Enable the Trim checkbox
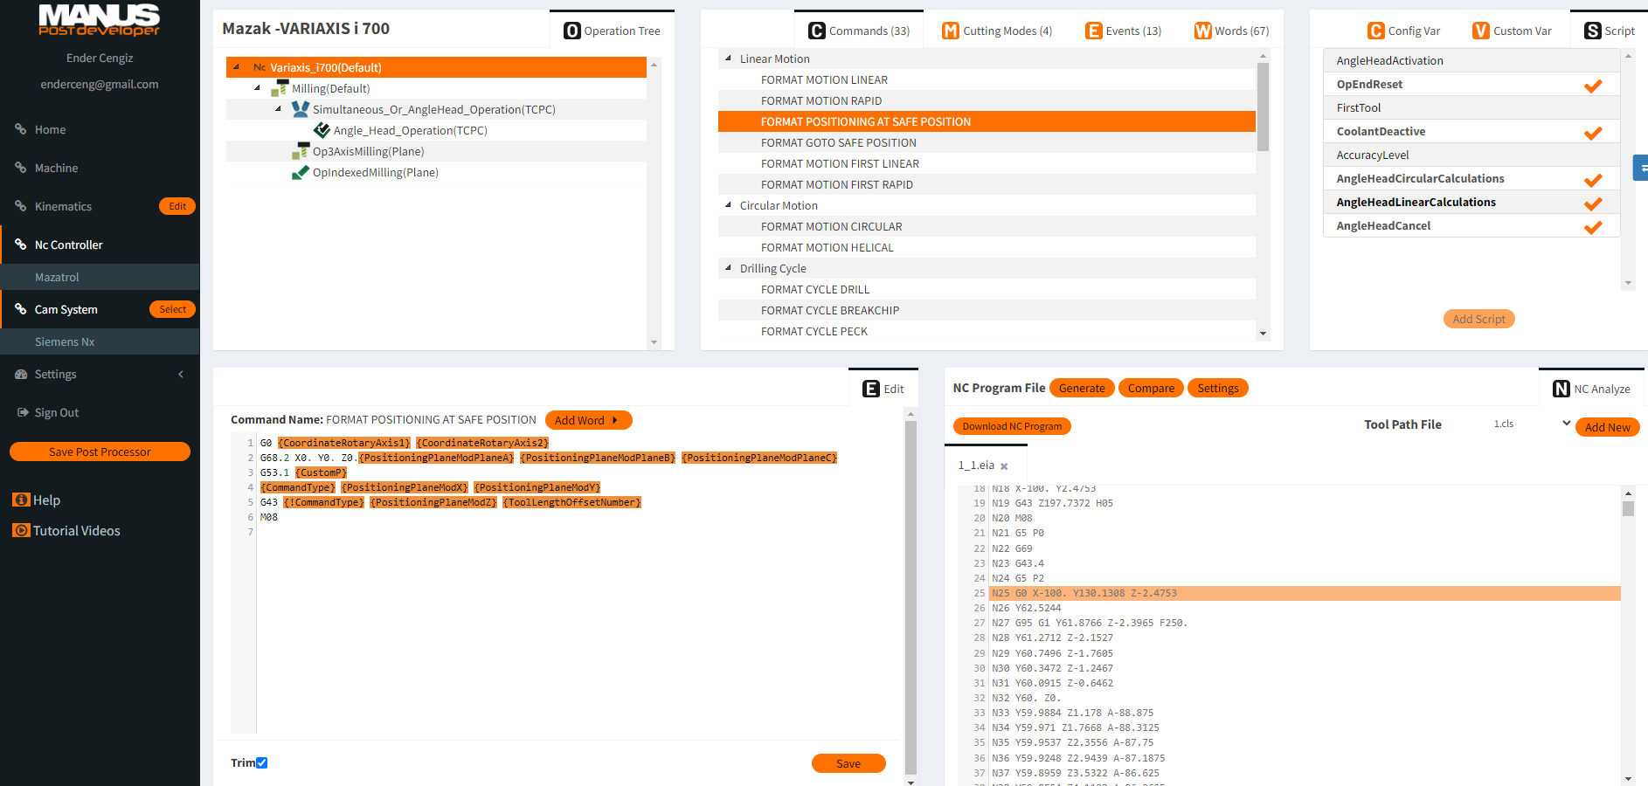The image size is (1648, 786). pyautogui.click(x=261, y=762)
